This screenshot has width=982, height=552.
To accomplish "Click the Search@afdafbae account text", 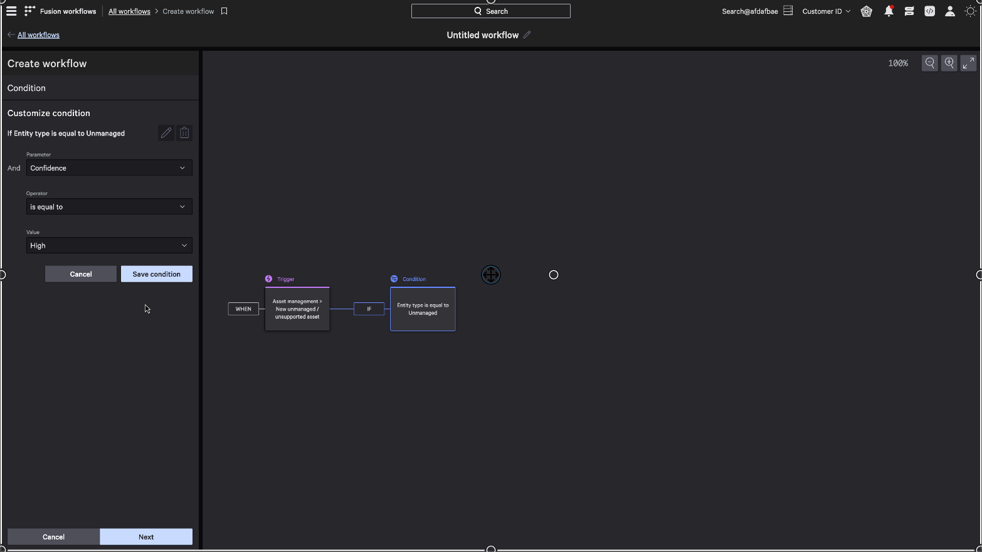I will [750, 11].
